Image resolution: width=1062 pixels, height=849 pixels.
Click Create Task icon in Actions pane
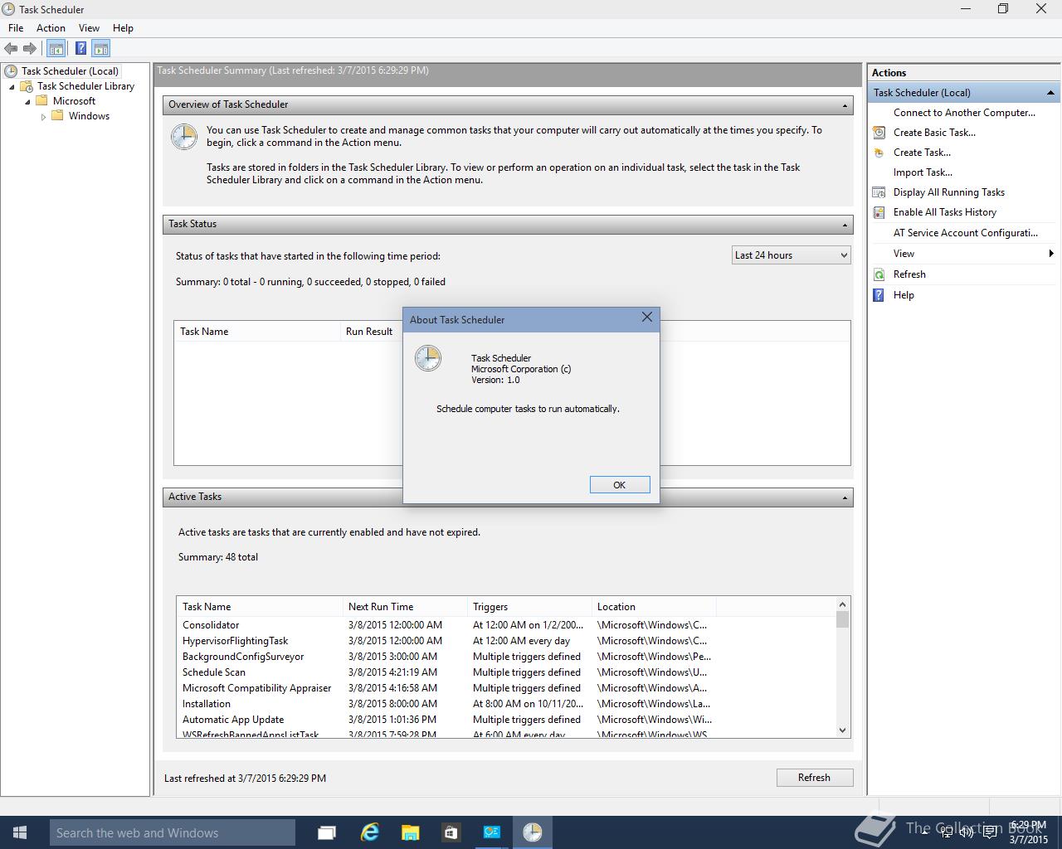(x=879, y=153)
